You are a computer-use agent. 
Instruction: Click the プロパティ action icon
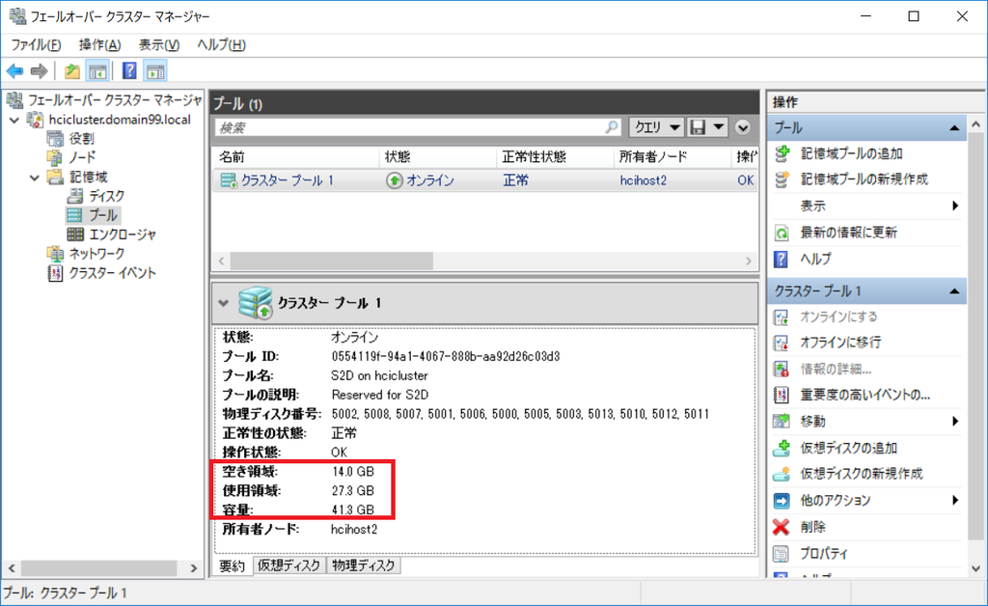[782, 554]
